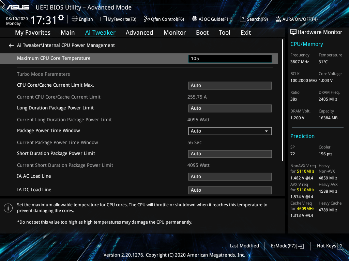Screen dimensions: 349x261
Task: Click the globe language icon
Action: [75, 19]
